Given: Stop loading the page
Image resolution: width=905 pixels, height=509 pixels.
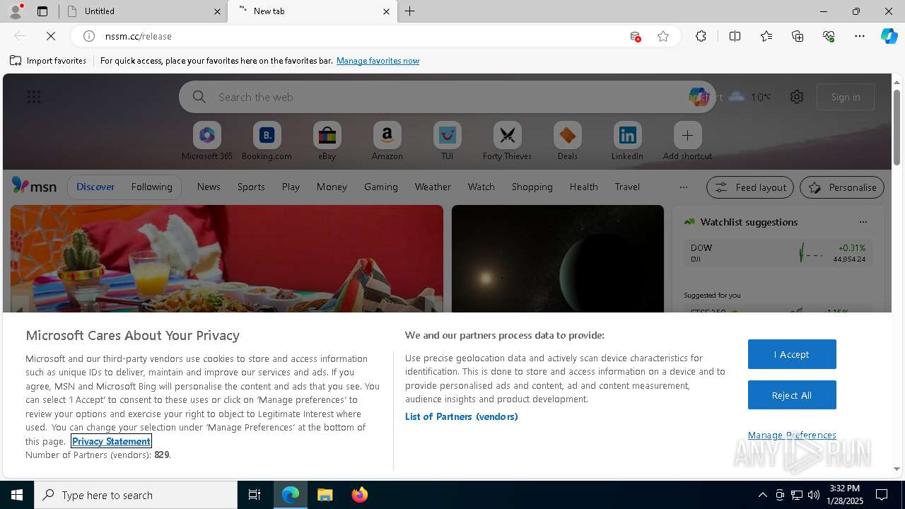Looking at the screenshot, I should 51,36.
